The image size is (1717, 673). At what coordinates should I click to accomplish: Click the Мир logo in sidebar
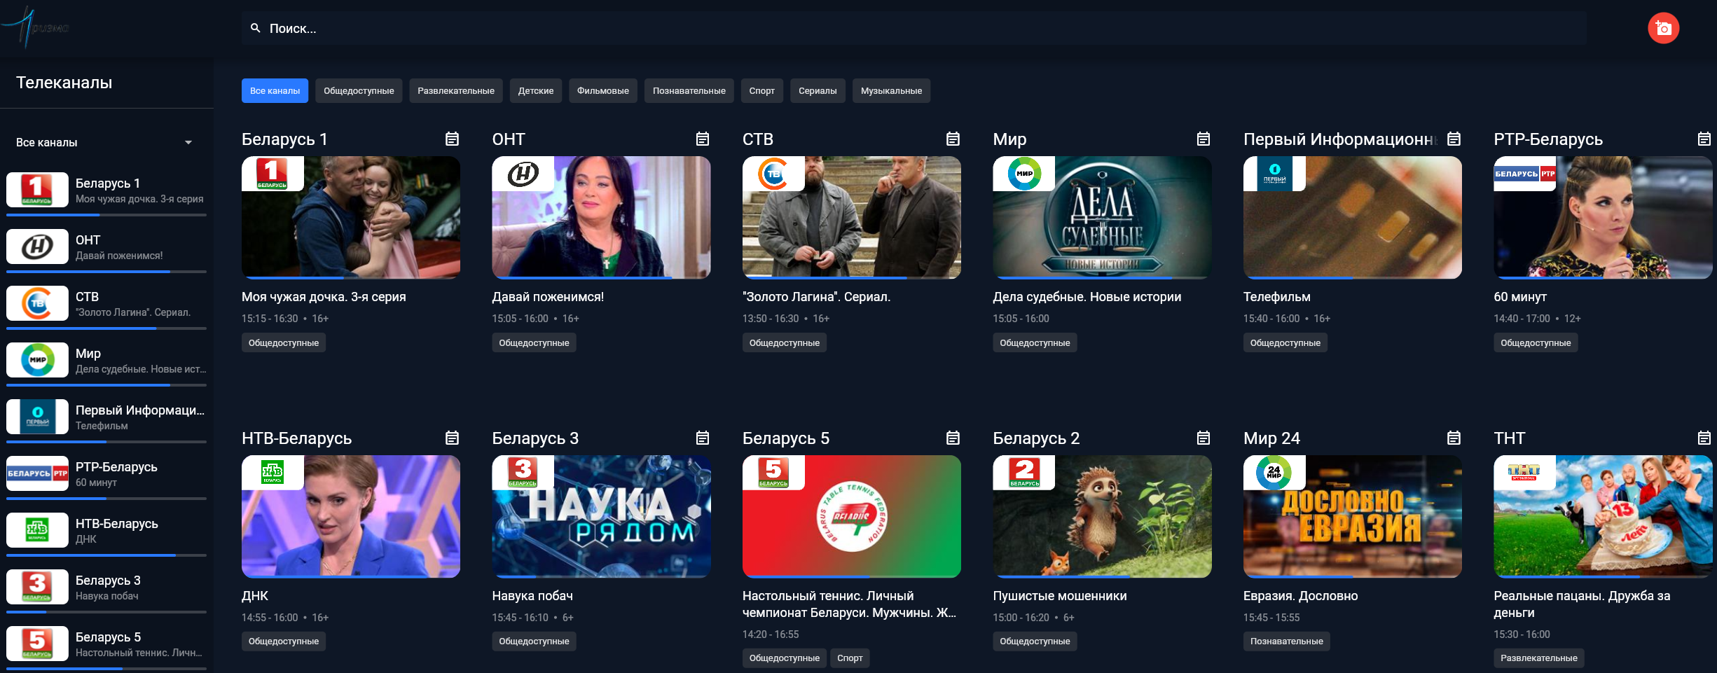click(x=37, y=360)
